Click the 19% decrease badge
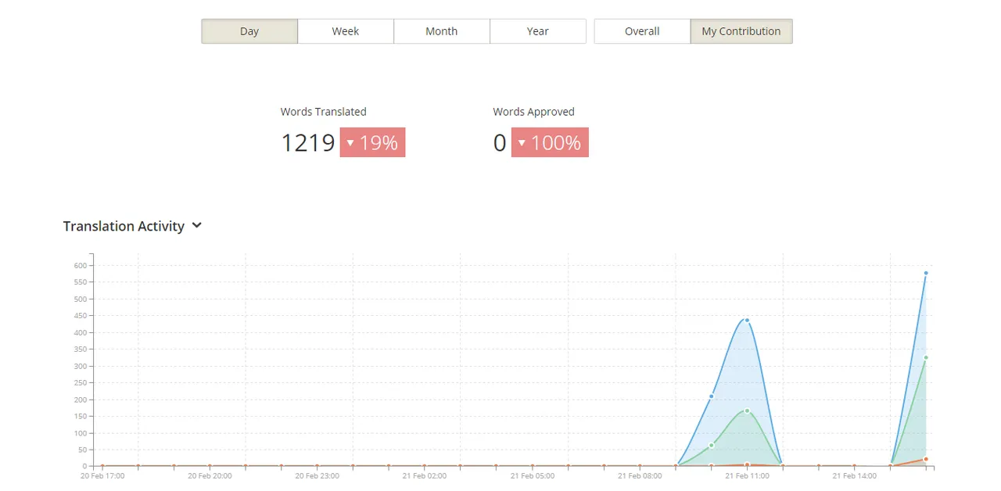Viewport: 1001px width, 491px height. click(372, 142)
